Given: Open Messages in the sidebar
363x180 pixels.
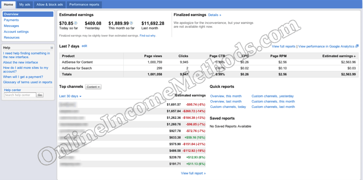Looking at the screenshot, I should 11,26.
